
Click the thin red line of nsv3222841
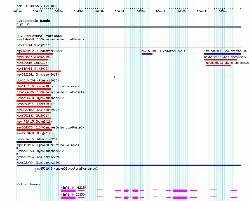point(65,77)
